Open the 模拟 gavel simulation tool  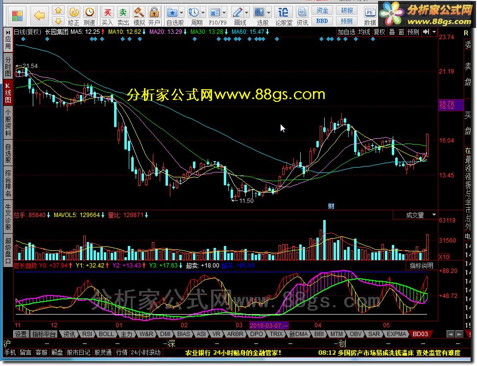pyautogui.click(x=139, y=15)
